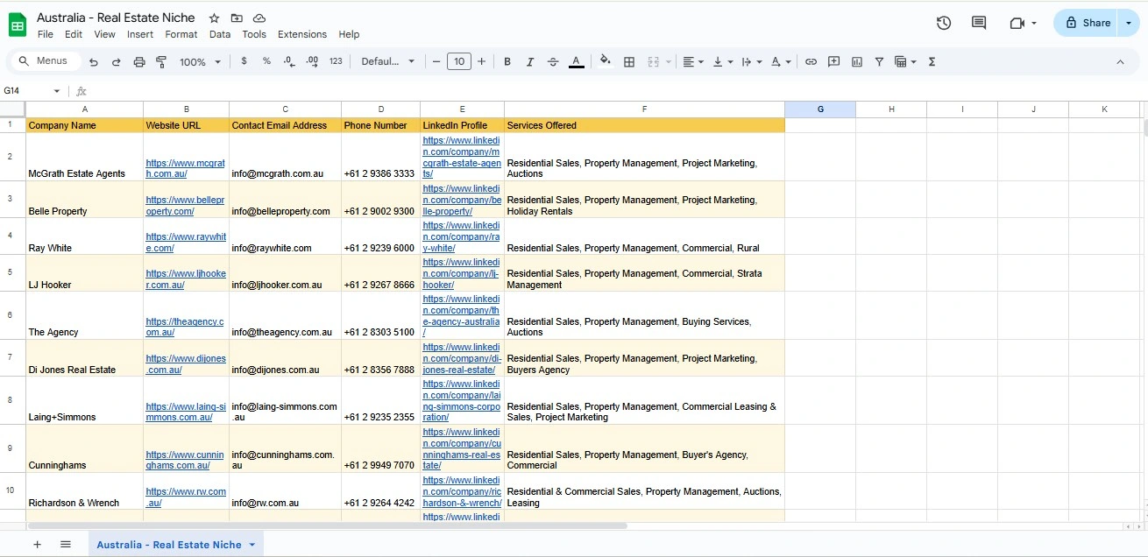The height and width of the screenshot is (557, 1148).
Task: Open the text color picker
Action: coord(576,61)
